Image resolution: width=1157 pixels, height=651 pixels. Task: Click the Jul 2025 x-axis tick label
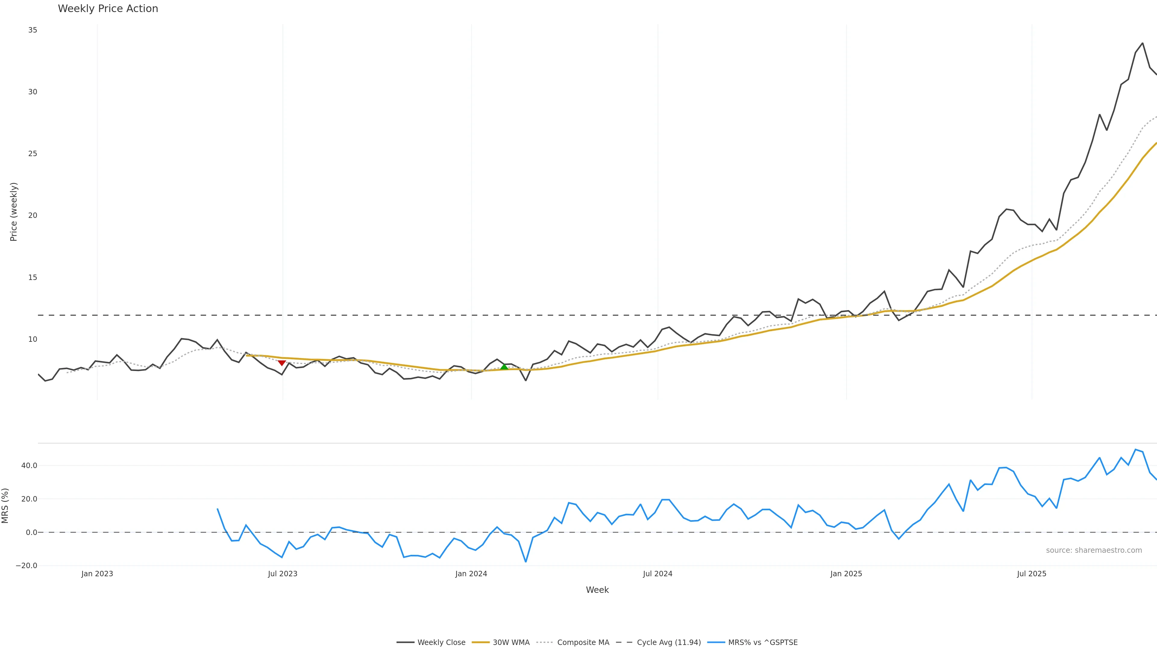click(1032, 574)
